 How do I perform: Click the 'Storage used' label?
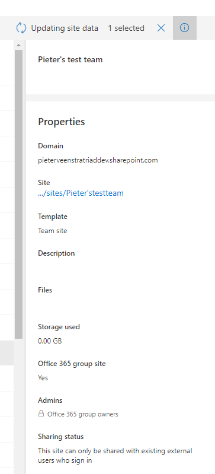click(x=59, y=327)
